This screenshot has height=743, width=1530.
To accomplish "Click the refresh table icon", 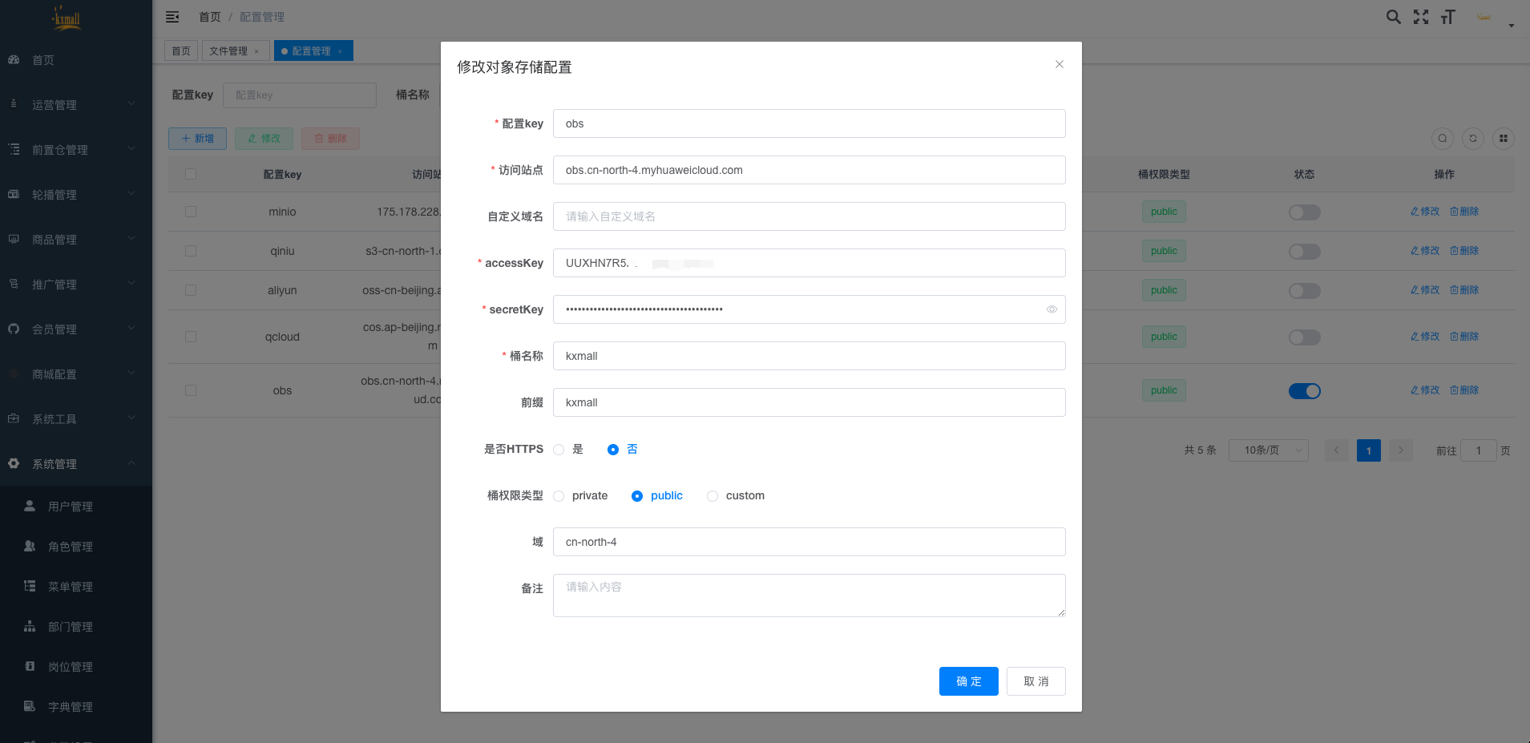I will coord(1473,139).
